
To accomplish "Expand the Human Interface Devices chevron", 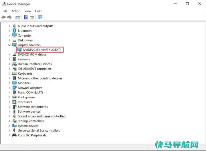I will pos(9,64).
